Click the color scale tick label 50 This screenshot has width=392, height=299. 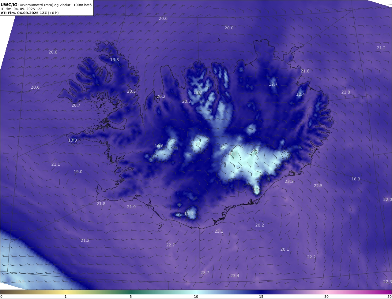click(389, 297)
